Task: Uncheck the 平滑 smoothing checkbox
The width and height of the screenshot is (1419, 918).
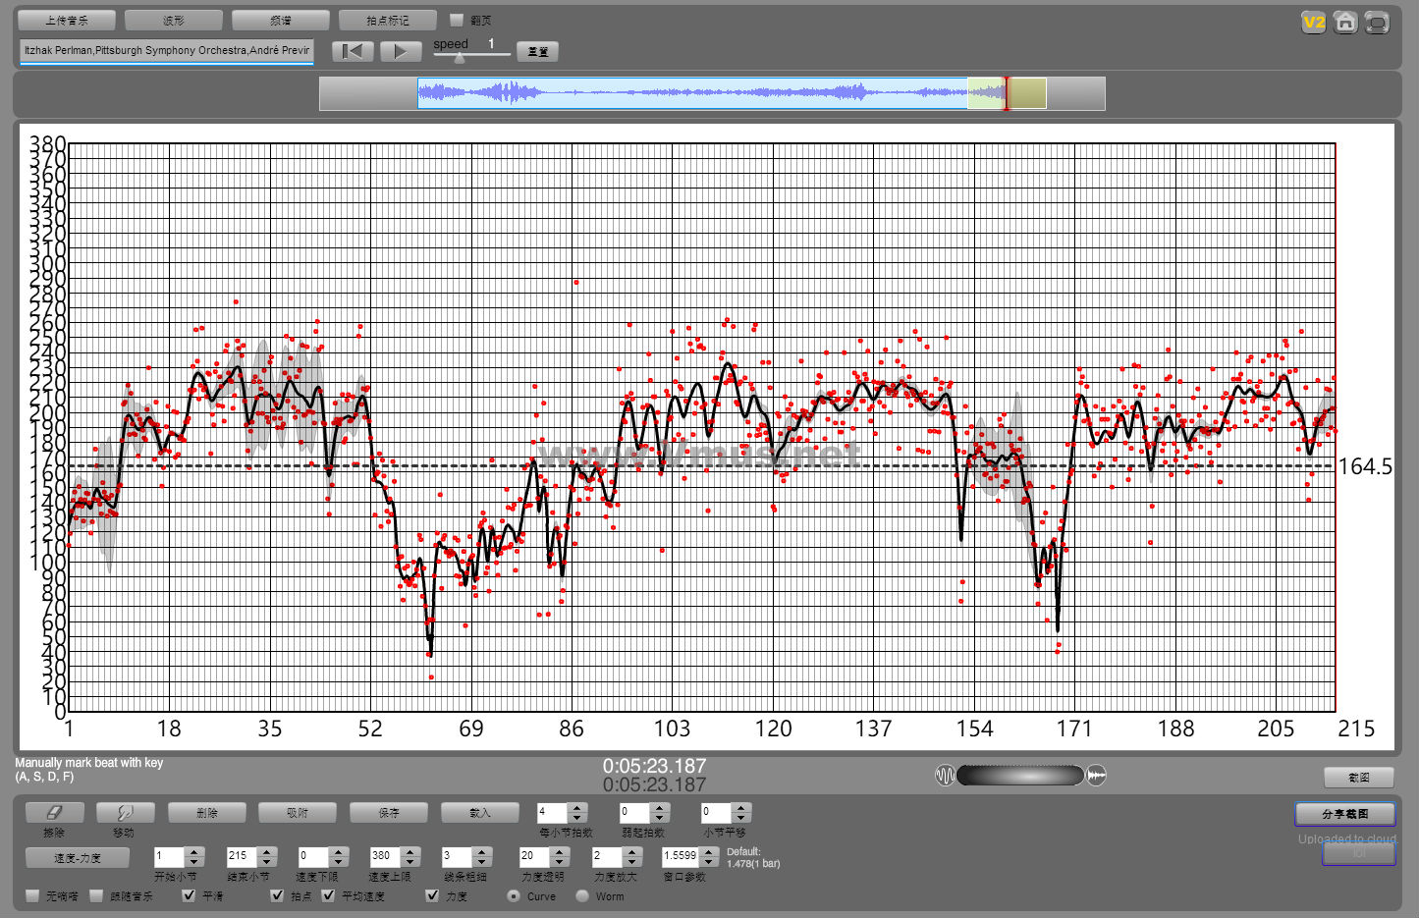Action: tap(190, 895)
